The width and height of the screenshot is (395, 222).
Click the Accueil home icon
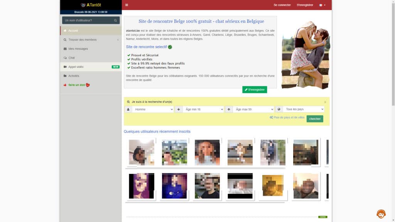65,31
